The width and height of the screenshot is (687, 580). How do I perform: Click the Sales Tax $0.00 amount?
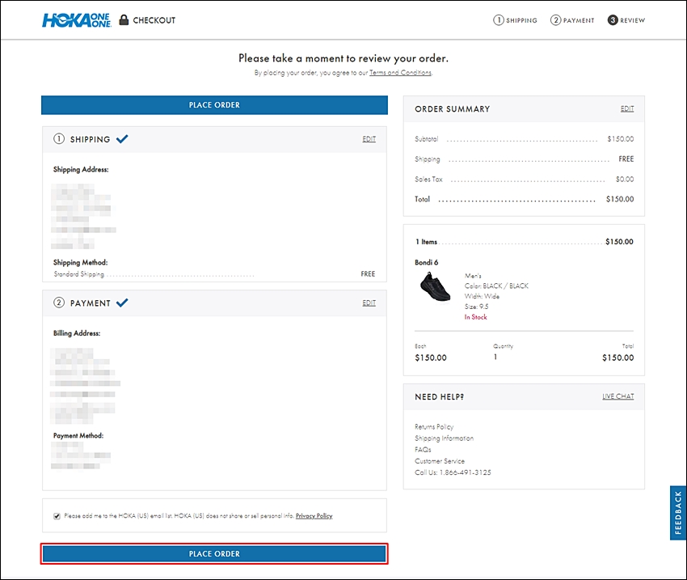[x=625, y=179]
